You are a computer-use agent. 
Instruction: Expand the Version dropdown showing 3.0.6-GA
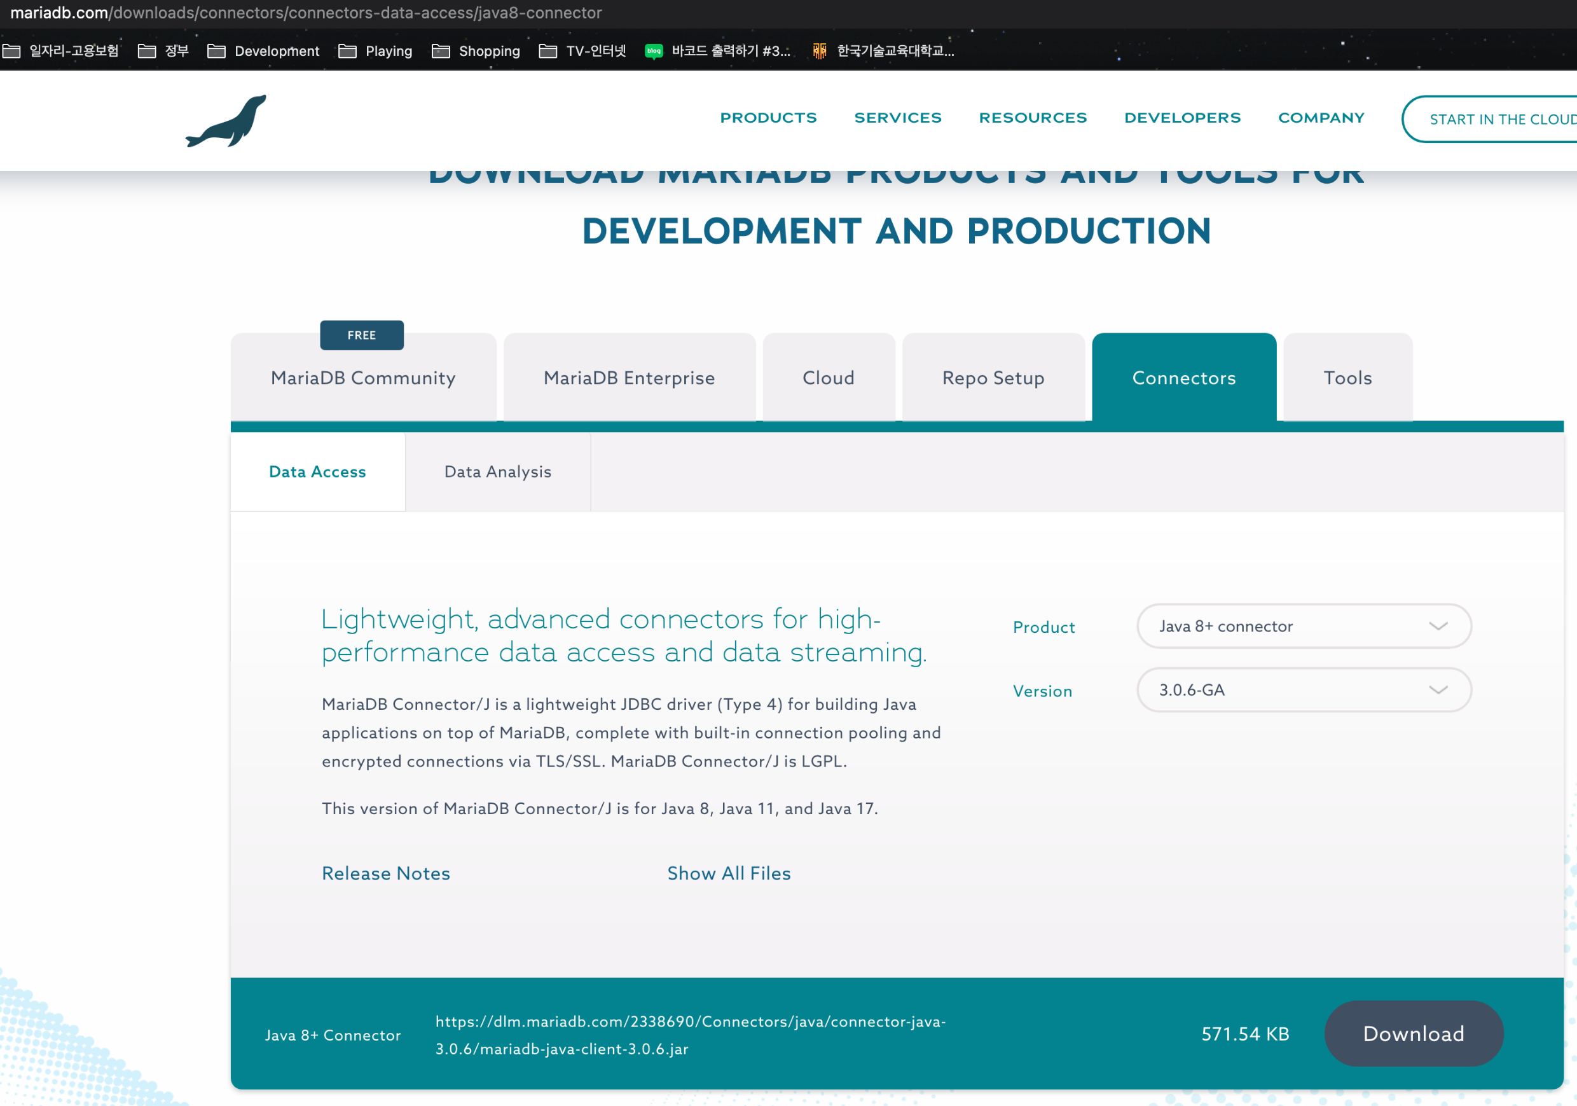coord(1304,689)
